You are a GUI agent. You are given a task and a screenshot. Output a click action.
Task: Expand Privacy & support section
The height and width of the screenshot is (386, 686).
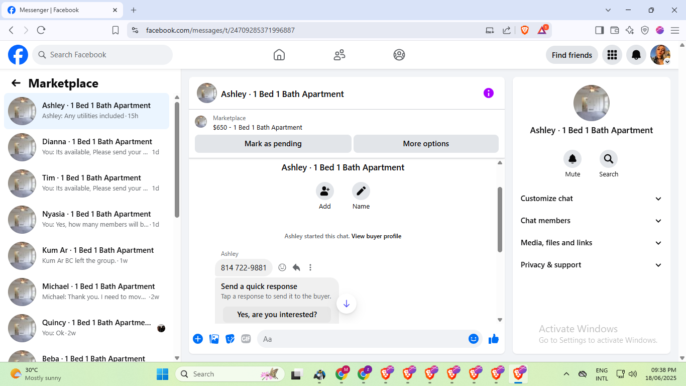coord(592,265)
